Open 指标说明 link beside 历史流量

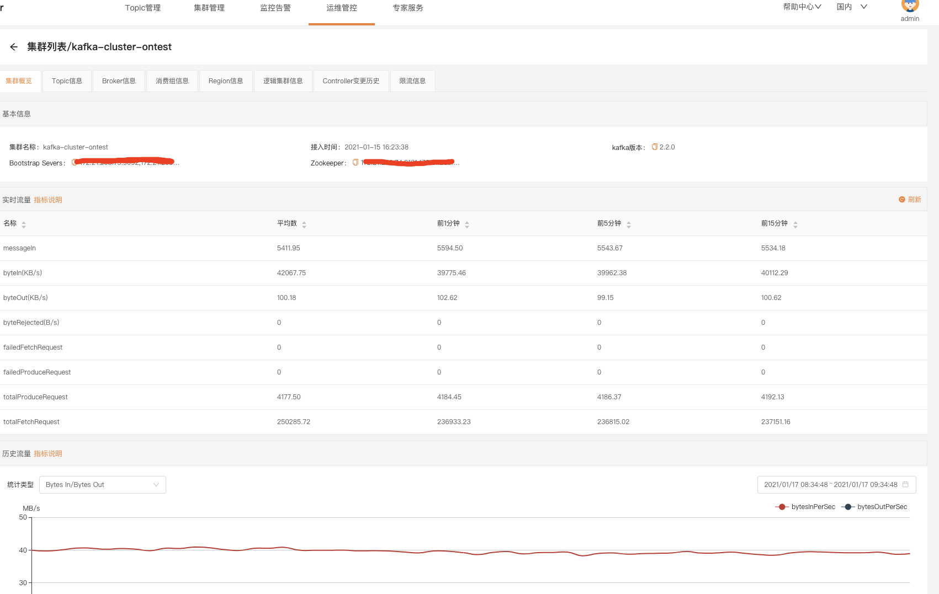point(48,454)
